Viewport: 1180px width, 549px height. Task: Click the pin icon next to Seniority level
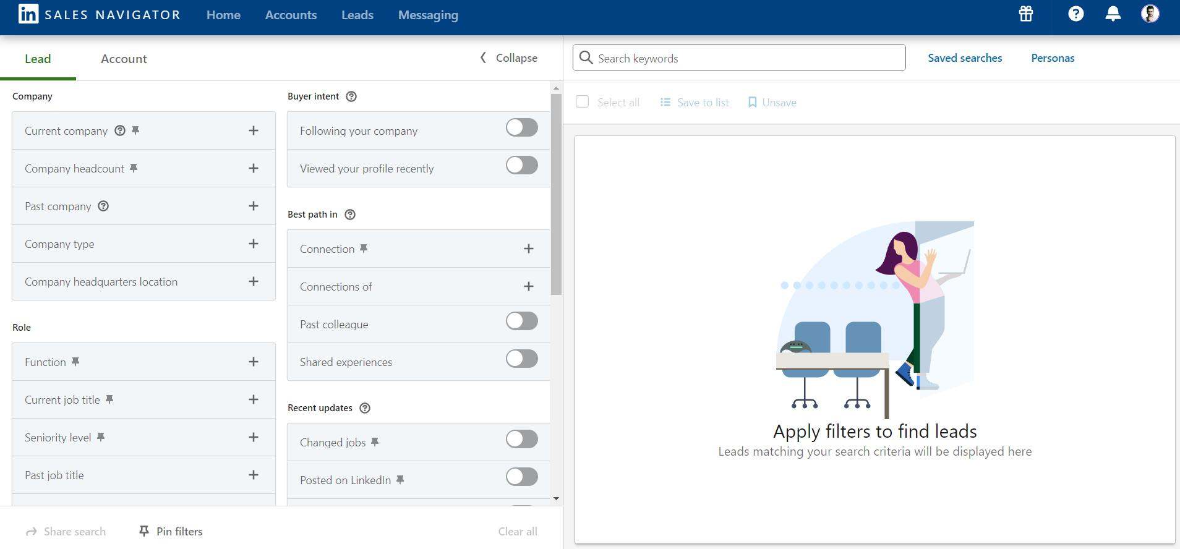click(101, 437)
